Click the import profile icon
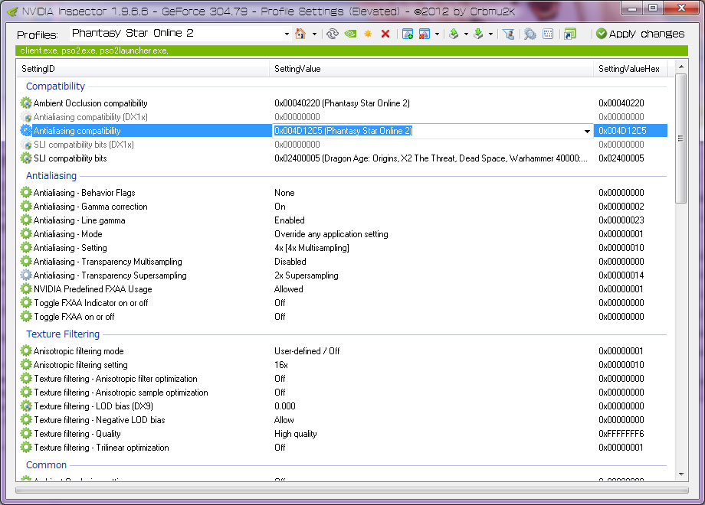Image resolution: width=705 pixels, height=505 pixels. (x=478, y=34)
